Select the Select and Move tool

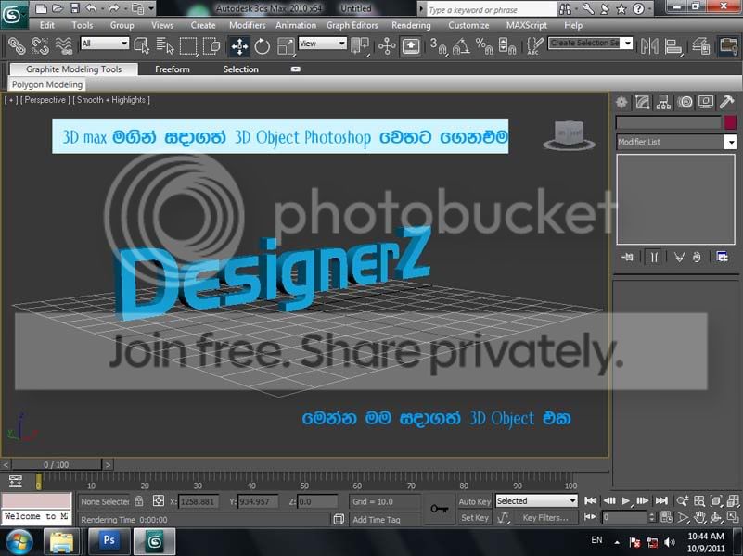tap(239, 46)
